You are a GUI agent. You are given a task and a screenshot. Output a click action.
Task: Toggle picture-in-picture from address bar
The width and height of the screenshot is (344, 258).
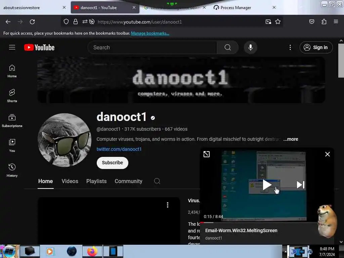coord(268,21)
